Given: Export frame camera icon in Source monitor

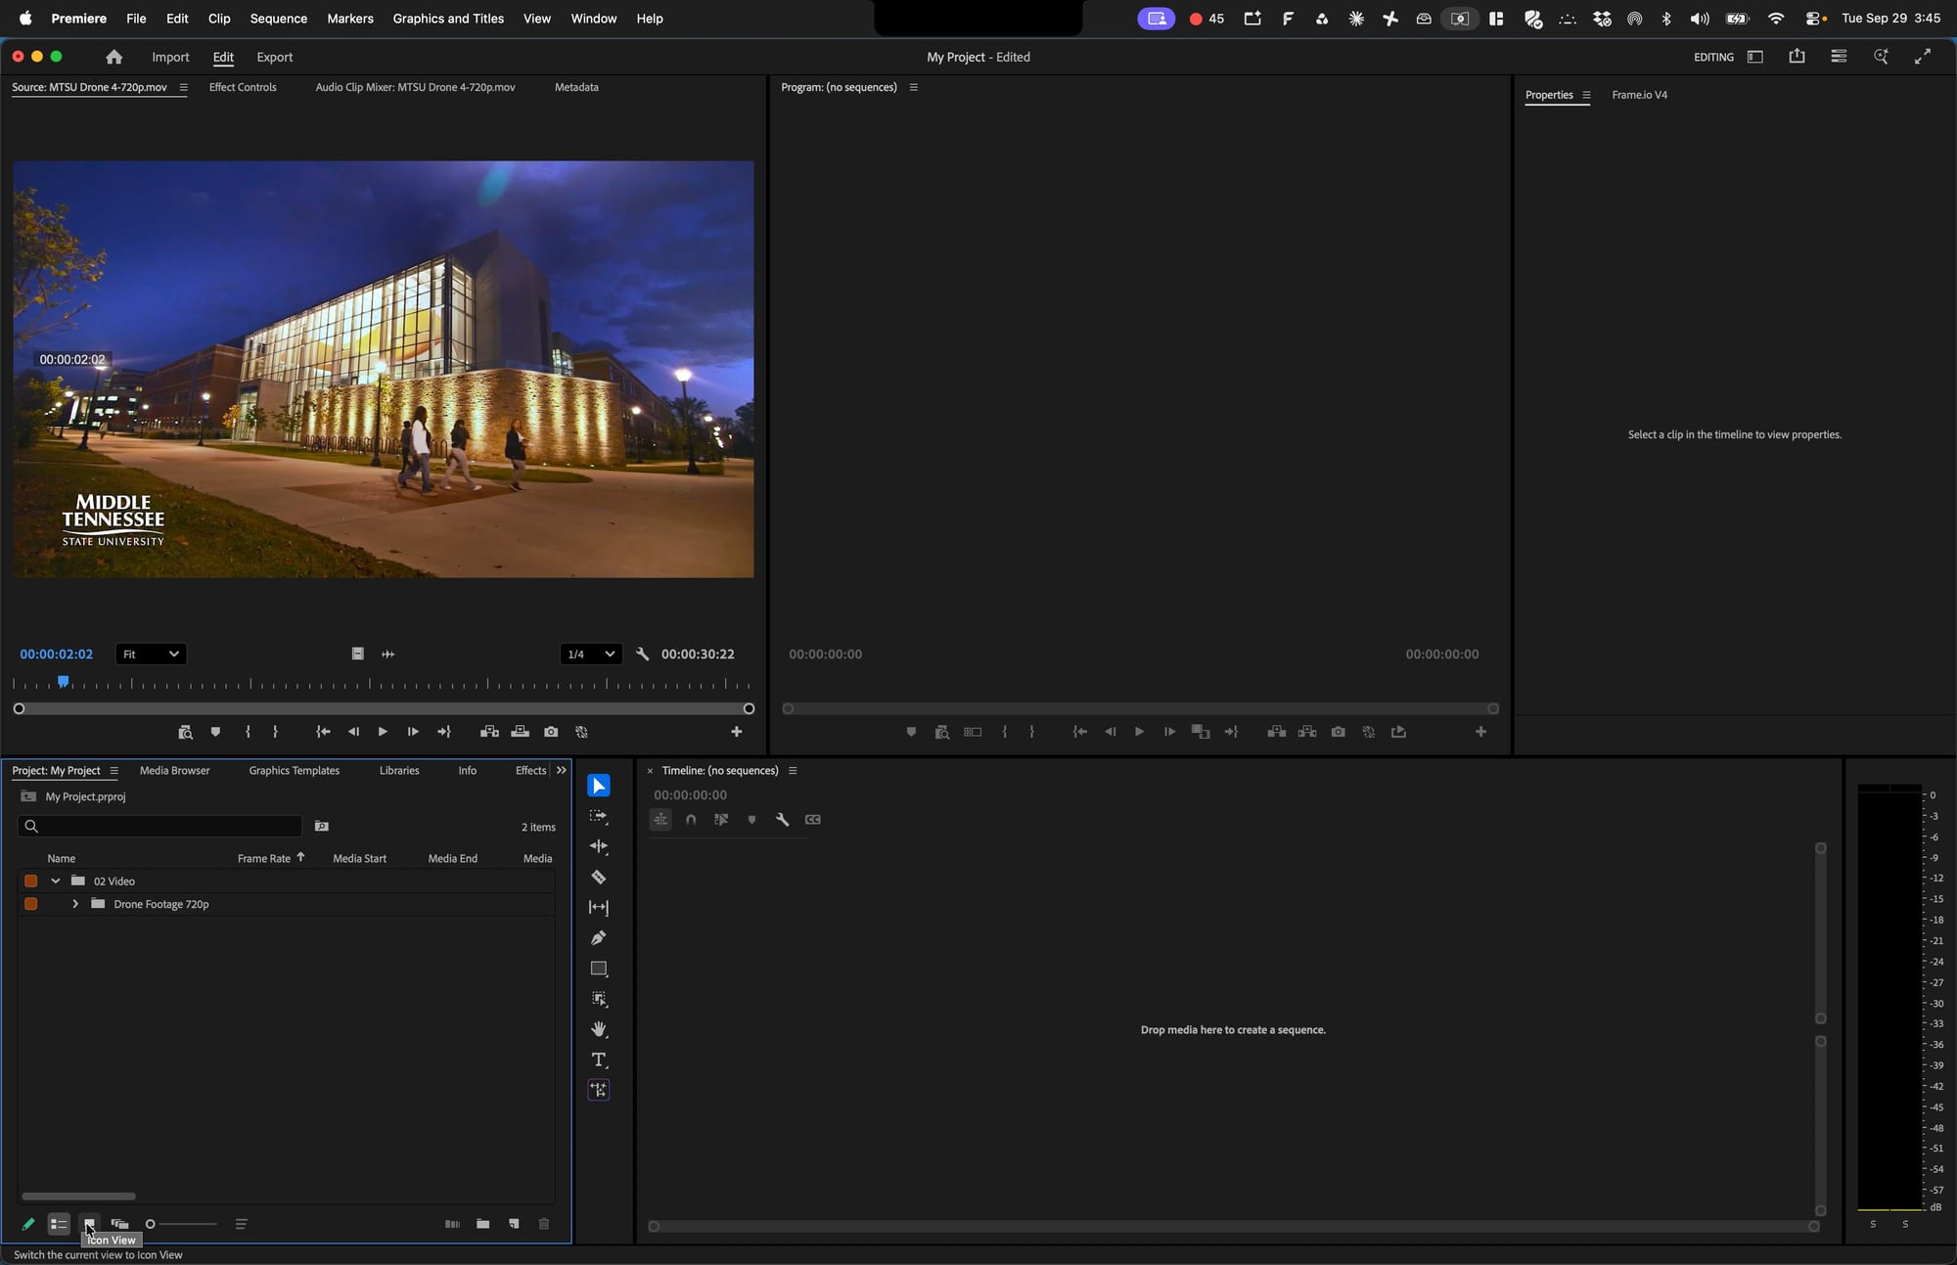Looking at the screenshot, I should click(551, 732).
